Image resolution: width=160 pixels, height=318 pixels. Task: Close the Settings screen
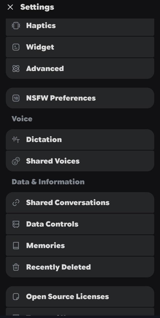pos(10,7)
